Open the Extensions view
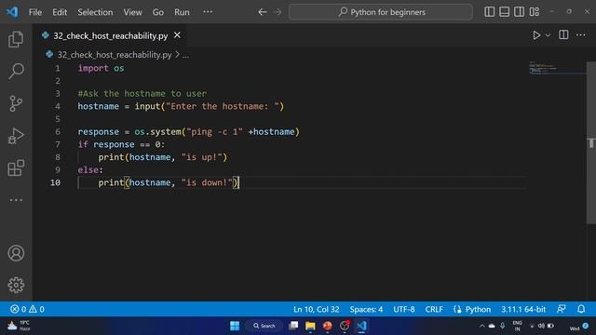Screen dimensions: 596x335 tap(16, 167)
